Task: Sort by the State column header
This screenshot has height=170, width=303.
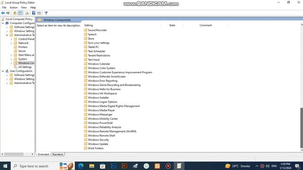Action: point(172,25)
